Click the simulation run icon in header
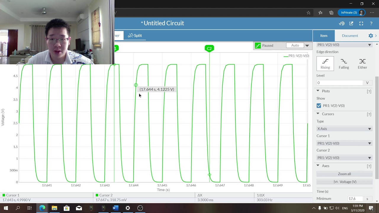 [342, 23]
